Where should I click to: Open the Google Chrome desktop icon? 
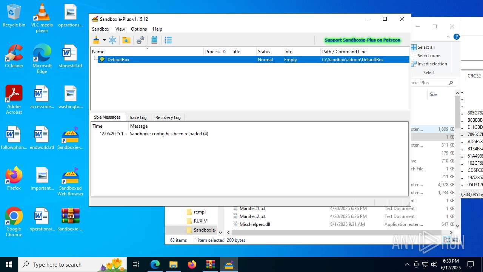(x=14, y=222)
